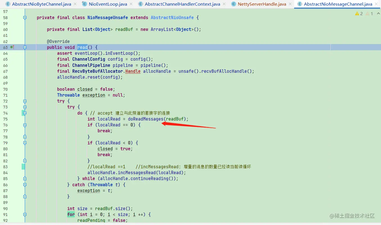Image resolution: width=381 pixels, height=225 pixels.
Task: Click the class icon on NettyServerHandle.java tab
Action: (x=233, y=4)
